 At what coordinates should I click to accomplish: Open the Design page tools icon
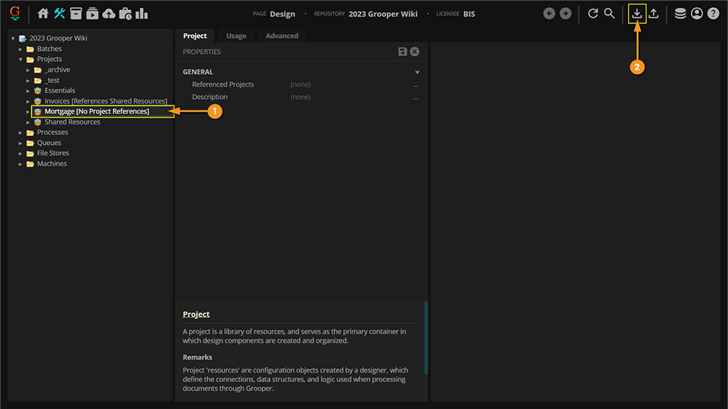tap(60, 14)
